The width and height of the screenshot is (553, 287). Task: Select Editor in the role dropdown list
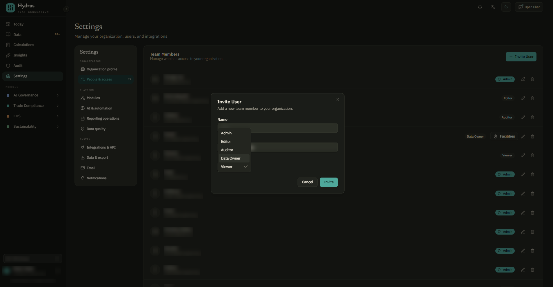pos(234,142)
